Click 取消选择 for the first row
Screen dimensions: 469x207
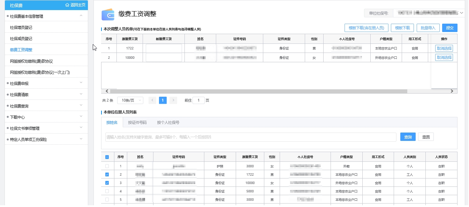tap(444, 48)
